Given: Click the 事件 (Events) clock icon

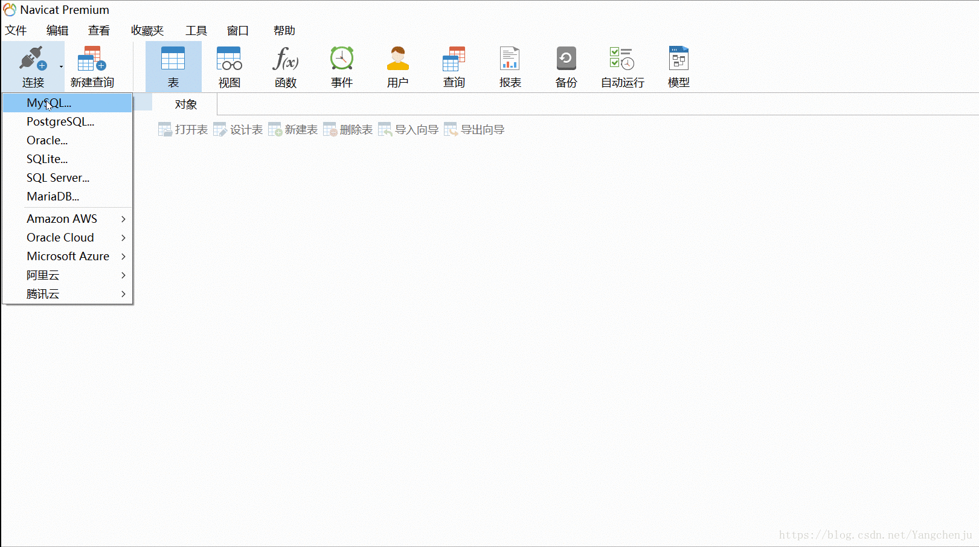Looking at the screenshot, I should click(x=341, y=65).
